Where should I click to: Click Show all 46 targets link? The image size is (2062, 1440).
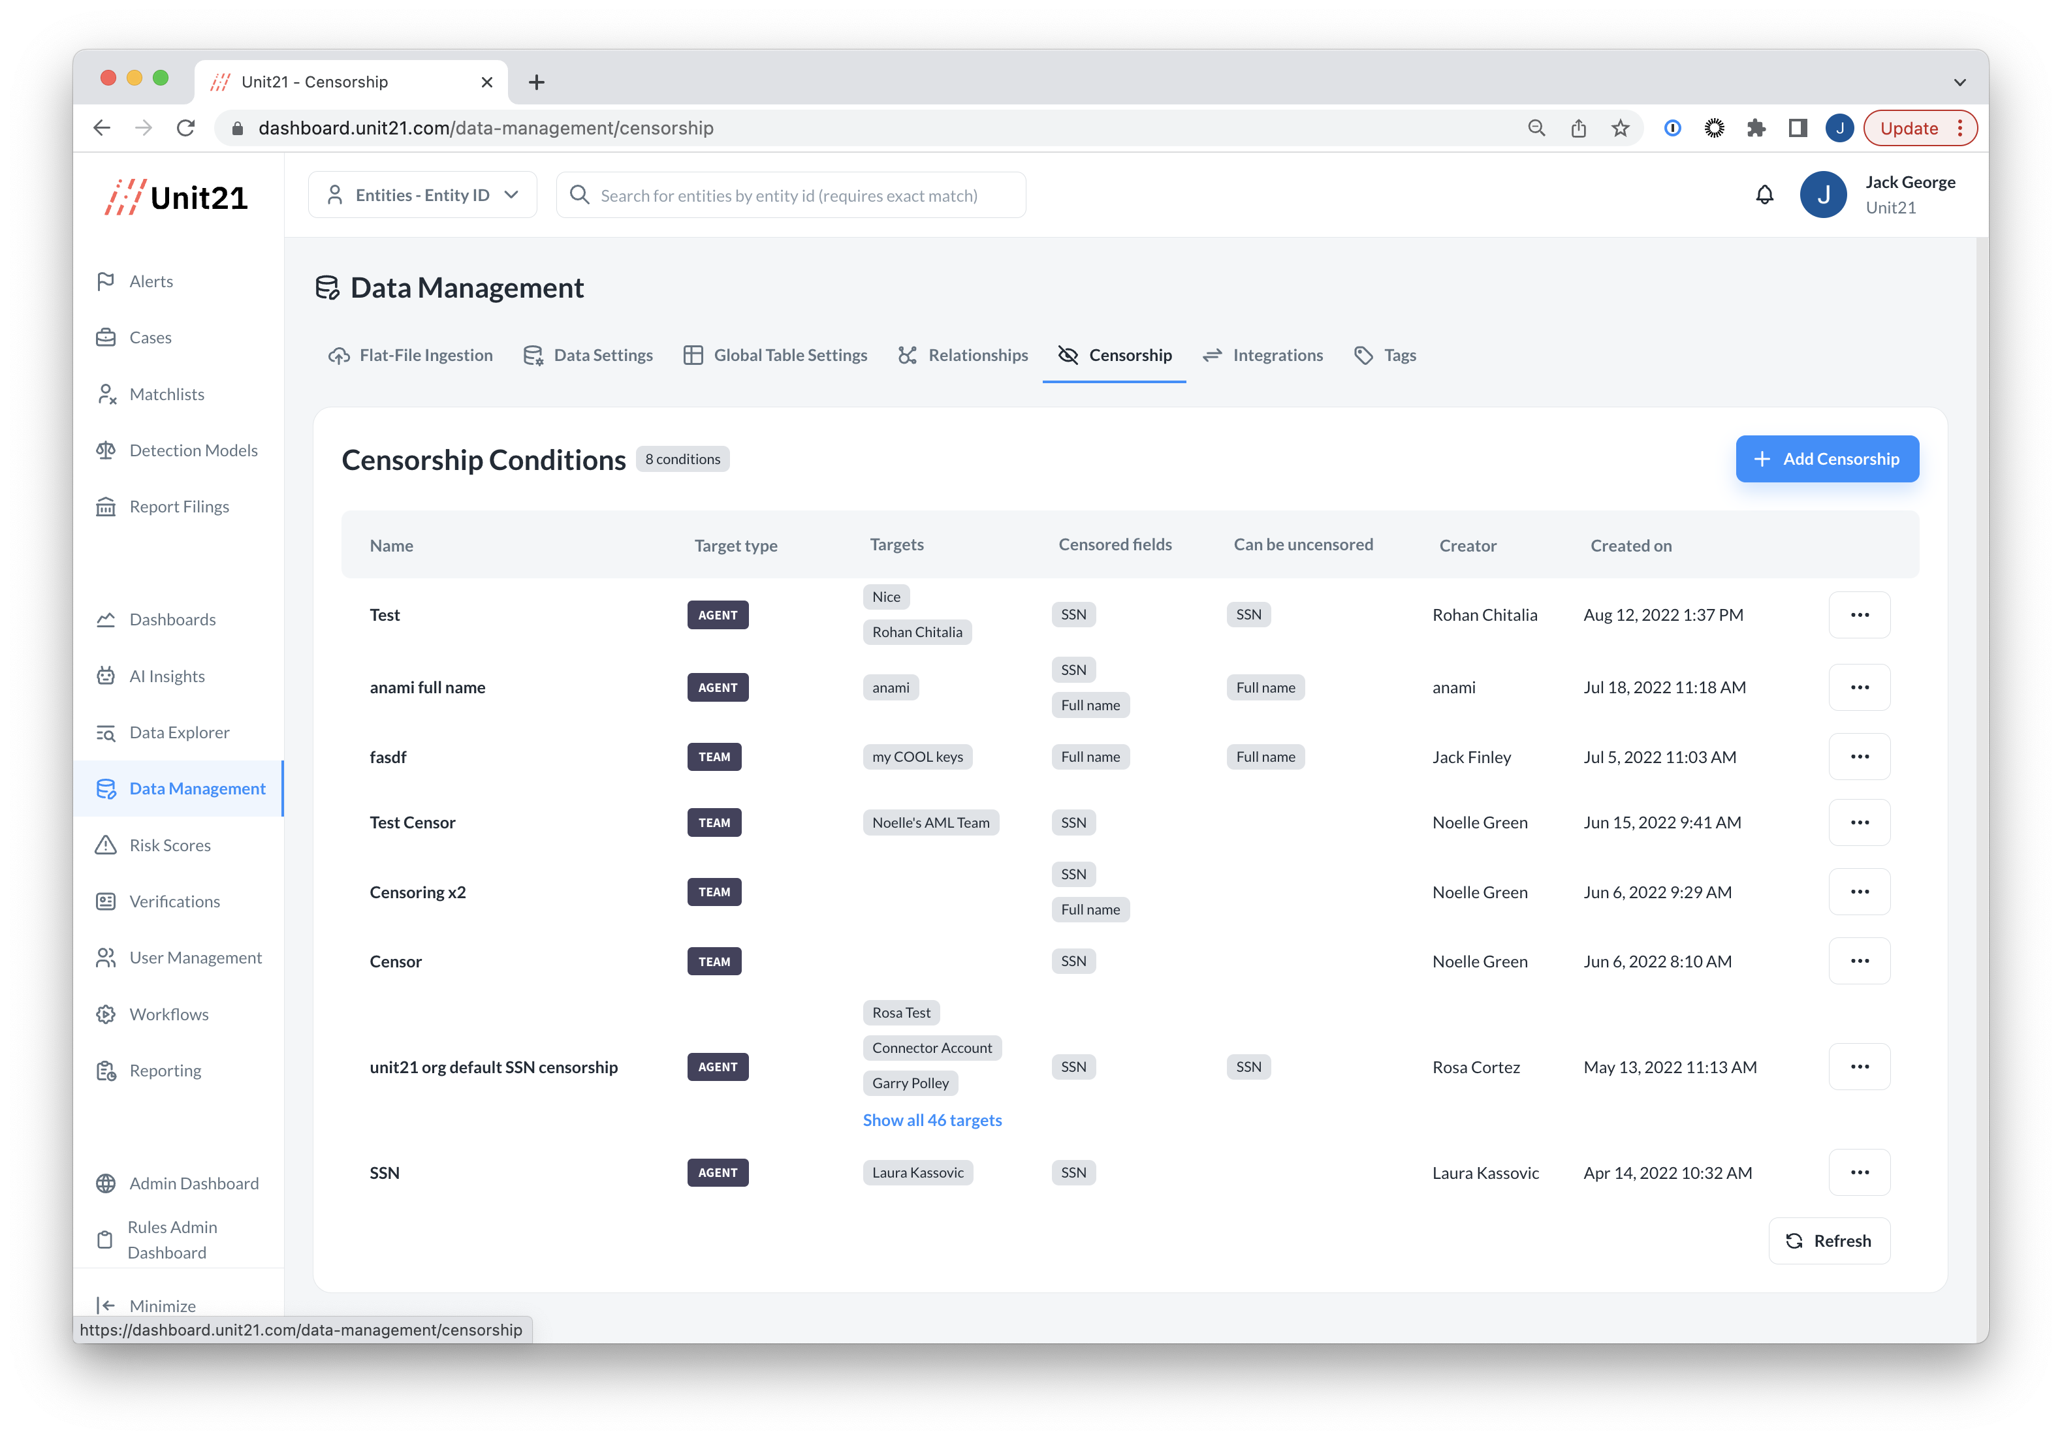(932, 1120)
